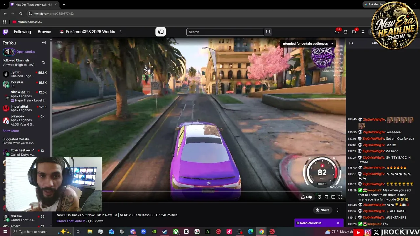Toggle theatre mode
Image resolution: width=420 pixels, height=236 pixels.
click(x=333, y=197)
